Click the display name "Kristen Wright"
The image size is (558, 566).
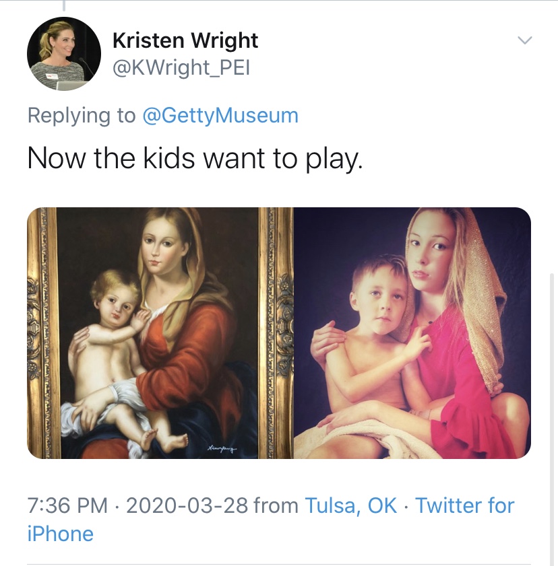coord(185,41)
